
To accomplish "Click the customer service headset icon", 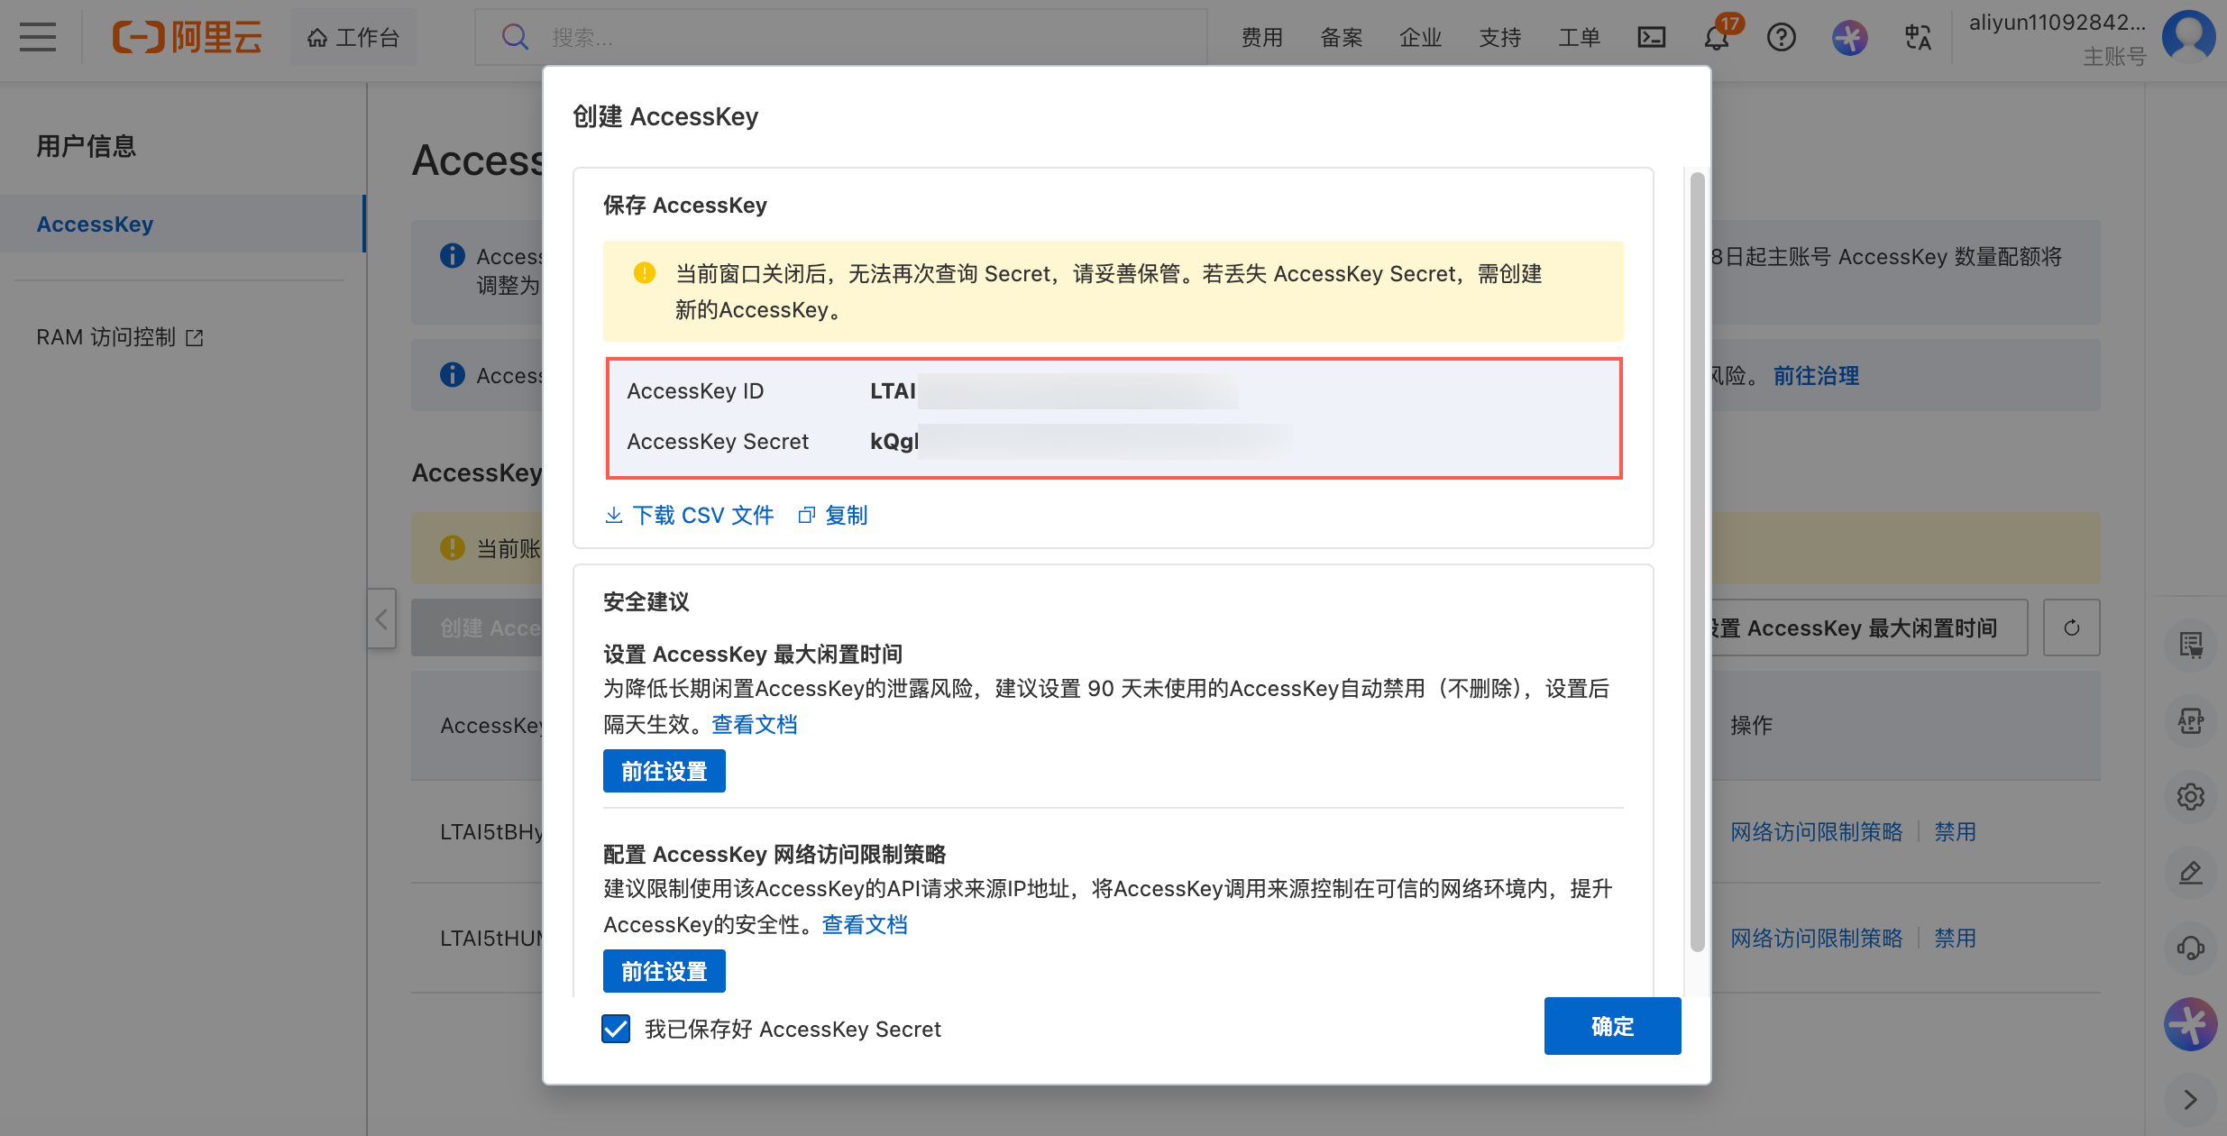I will (2190, 948).
